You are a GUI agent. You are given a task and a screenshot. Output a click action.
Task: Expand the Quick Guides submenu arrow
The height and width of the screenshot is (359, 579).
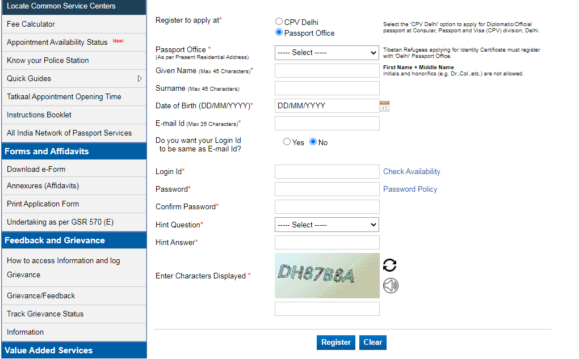(140, 79)
